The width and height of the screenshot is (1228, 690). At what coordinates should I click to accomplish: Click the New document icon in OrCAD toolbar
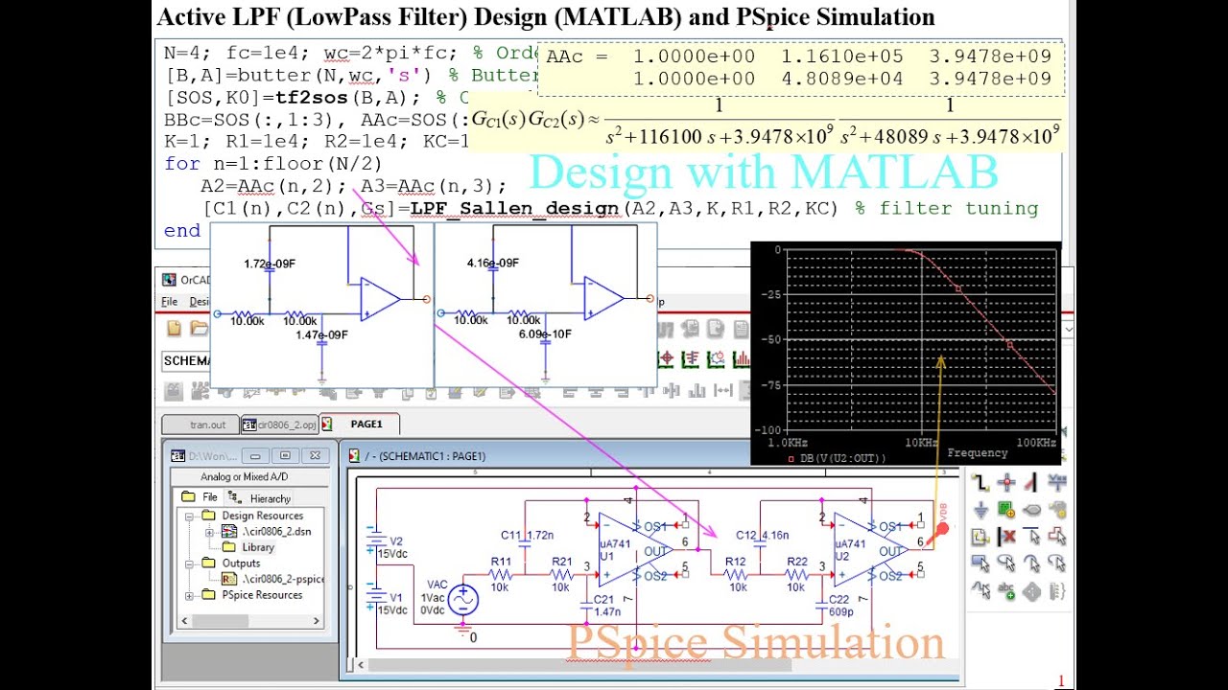click(x=174, y=329)
